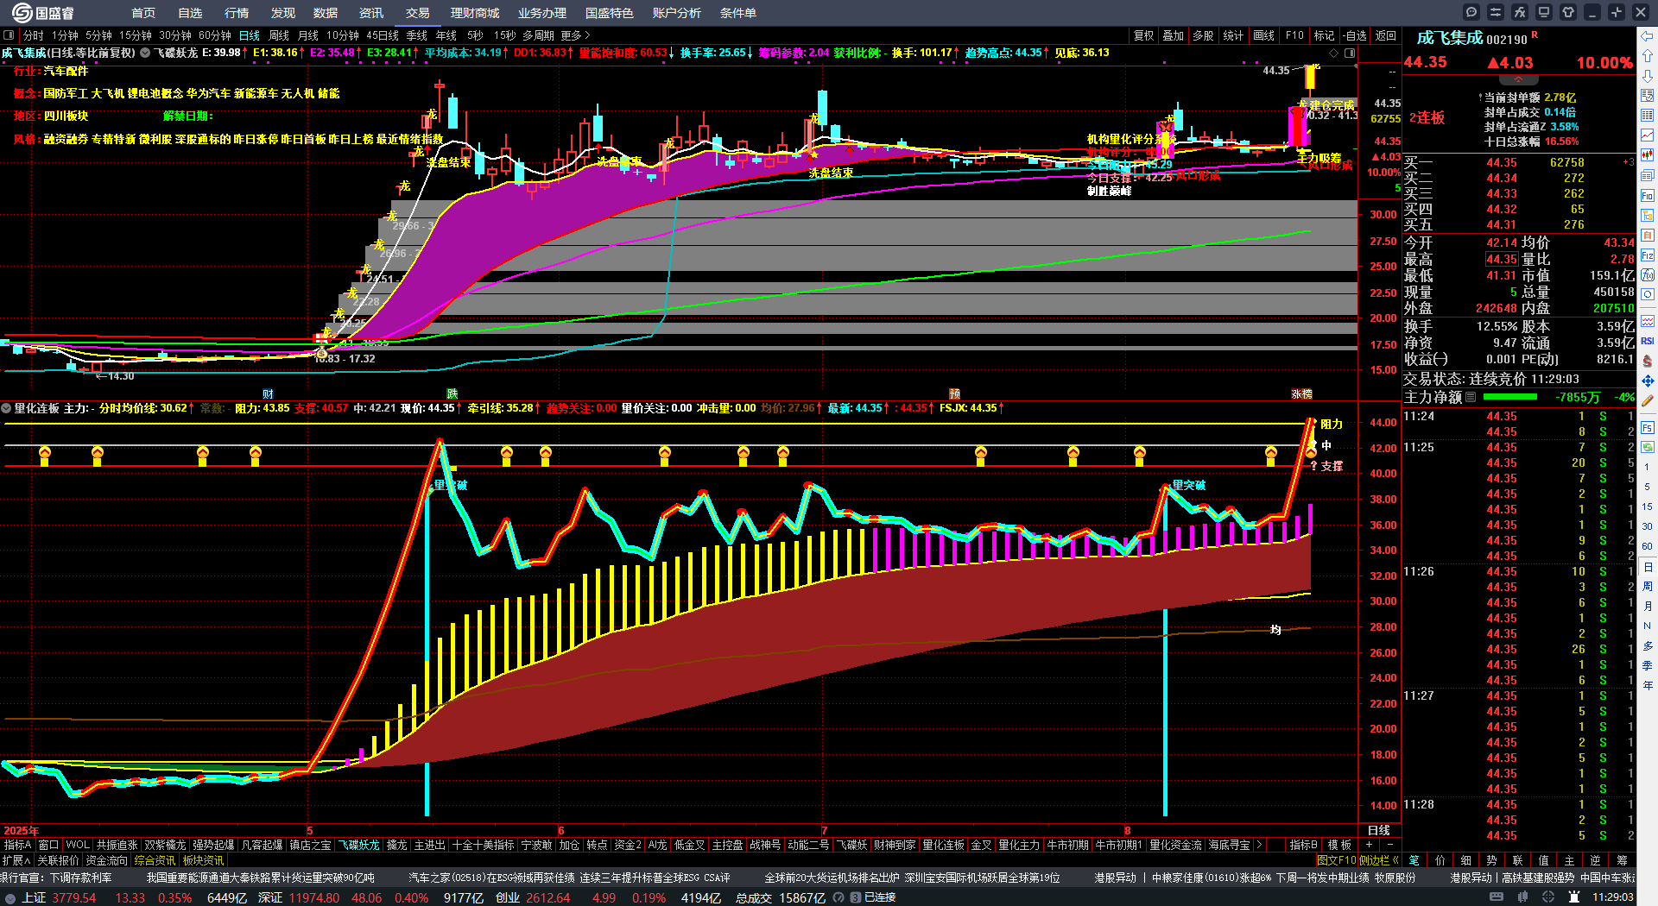Show more indicator tabs with right arrow
Viewport: 1658px width, 906px height.
[1258, 845]
